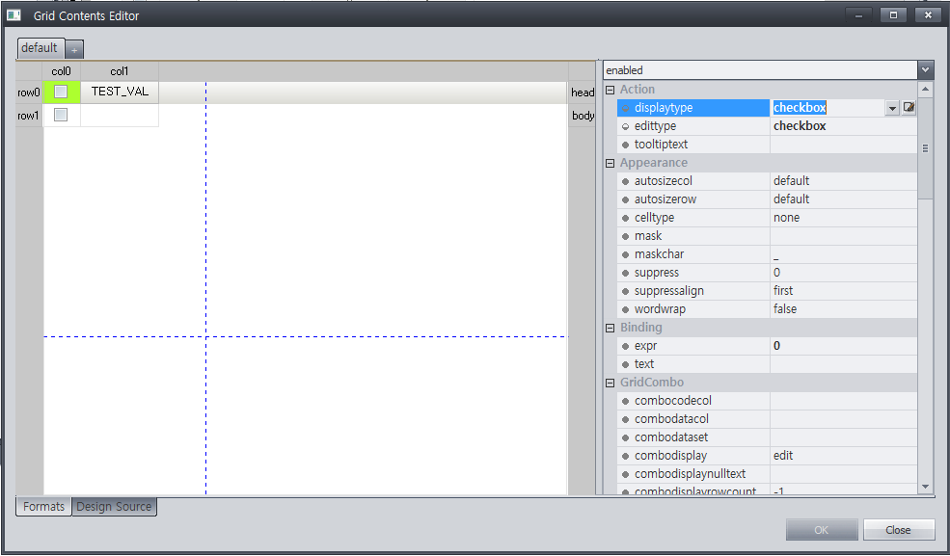Select the combodatacol property
Viewport: 950px width, 556px height.
click(693, 418)
